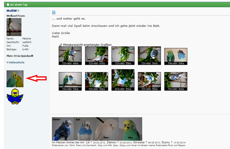Screen dimensions: 230x149
Task: Click the '6.490' post count value
Action: (x=25, y=49)
